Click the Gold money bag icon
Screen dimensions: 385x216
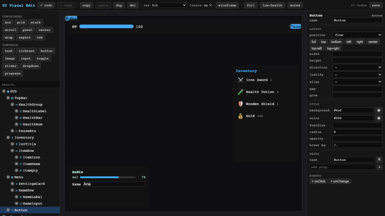[241, 116]
